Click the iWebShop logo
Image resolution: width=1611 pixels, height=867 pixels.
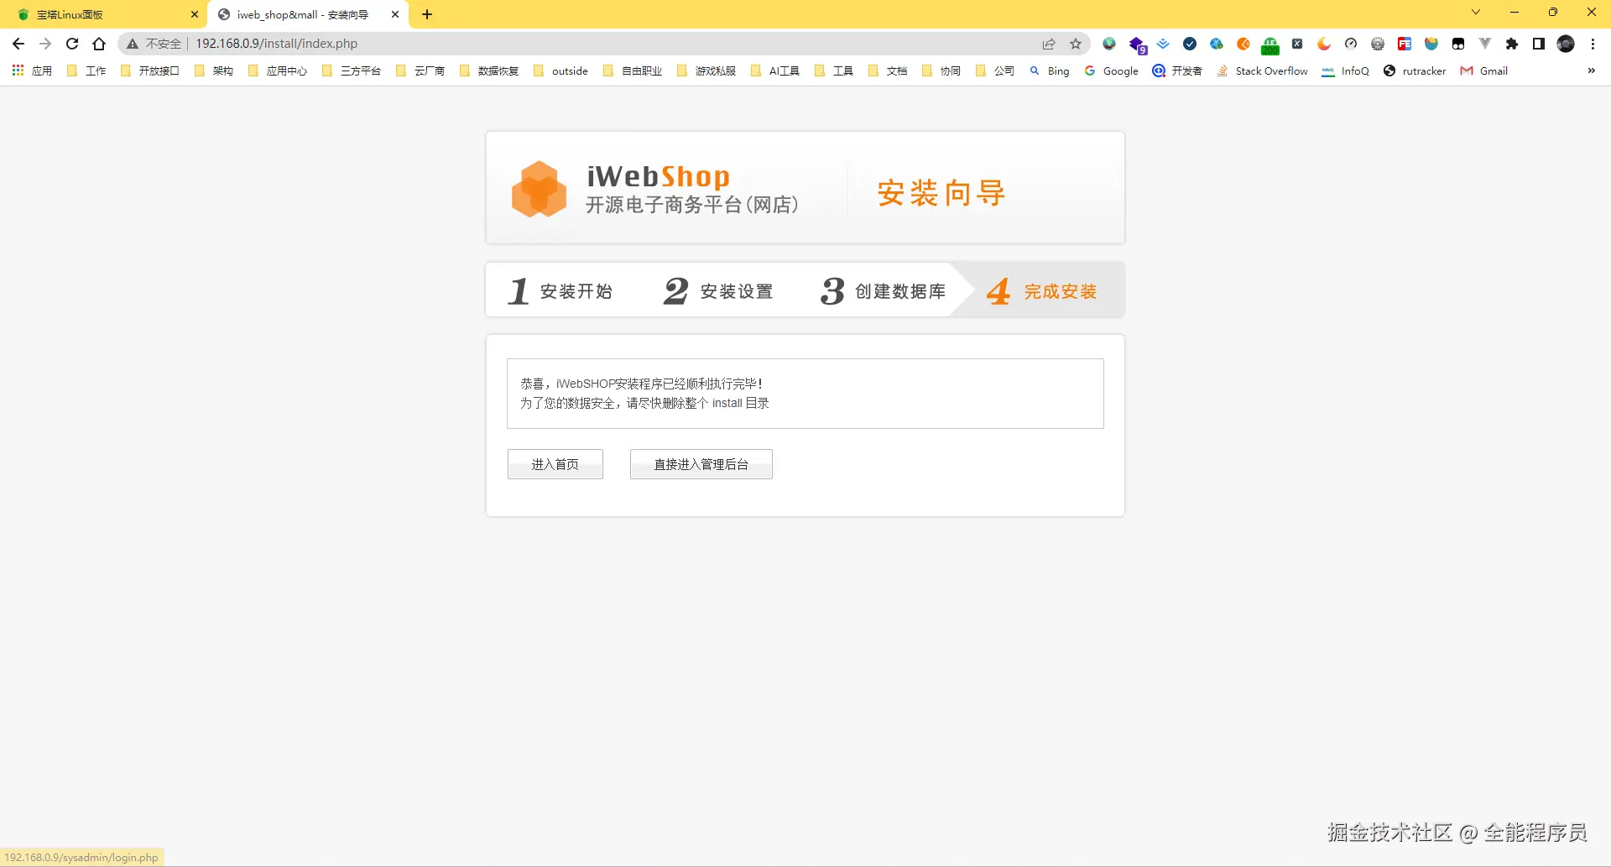coord(654,189)
